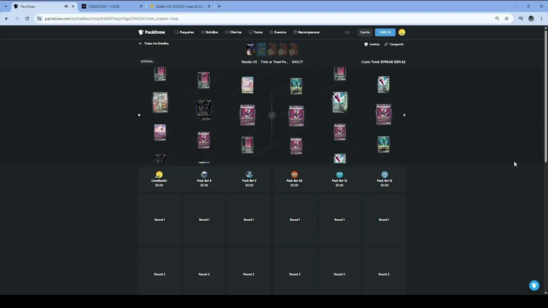Close the Battle CS2 tab

210,6
